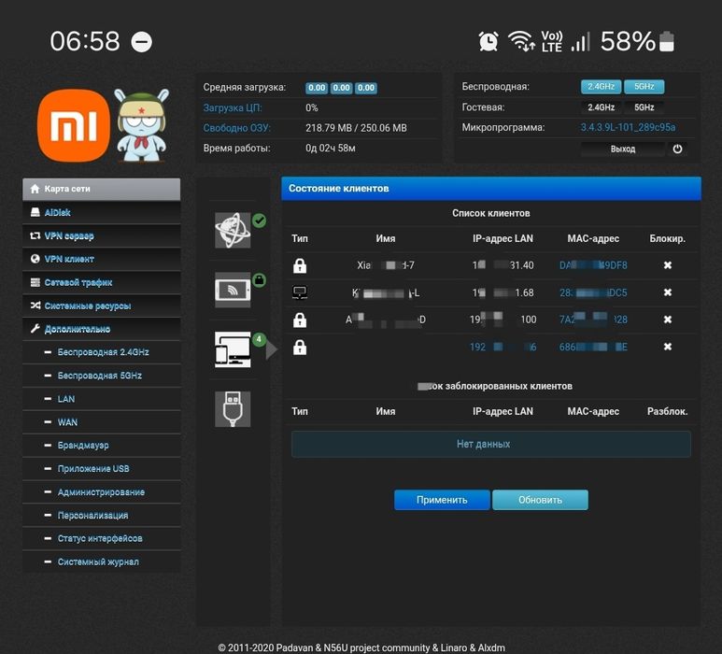Click the power reboot icon next to Выход

677,149
